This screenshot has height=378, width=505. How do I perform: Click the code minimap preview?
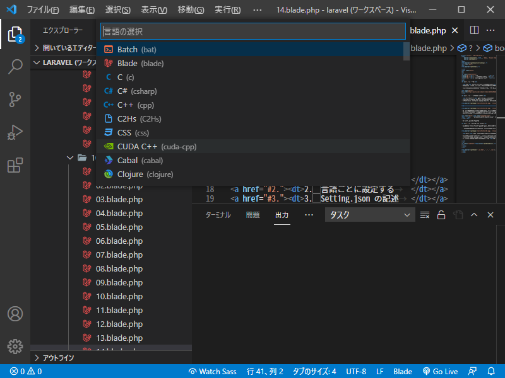point(480,103)
